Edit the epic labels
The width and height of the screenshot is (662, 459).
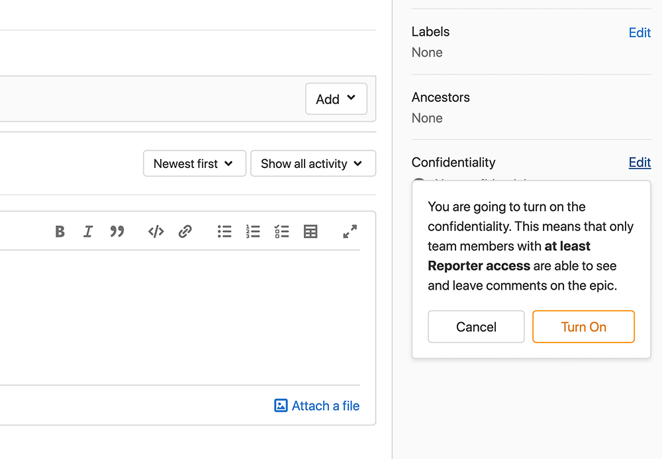[x=639, y=32]
